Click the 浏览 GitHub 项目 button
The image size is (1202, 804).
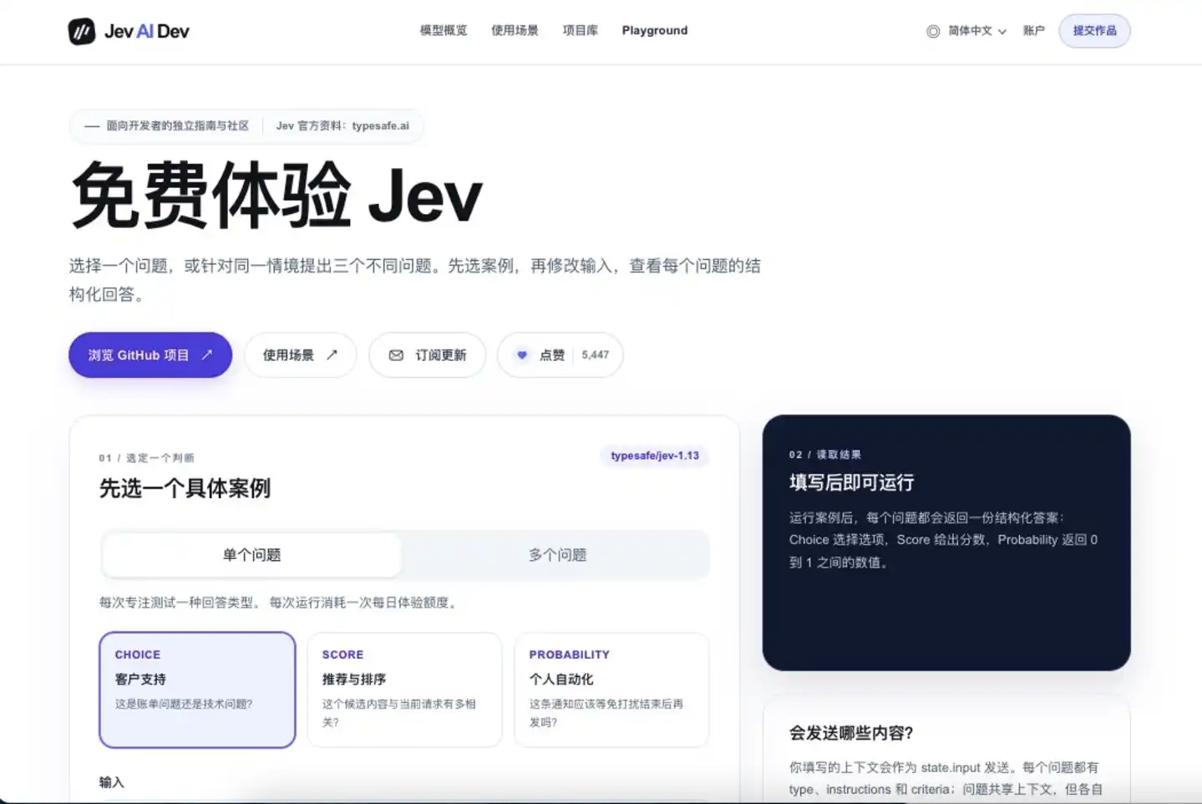pos(150,355)
